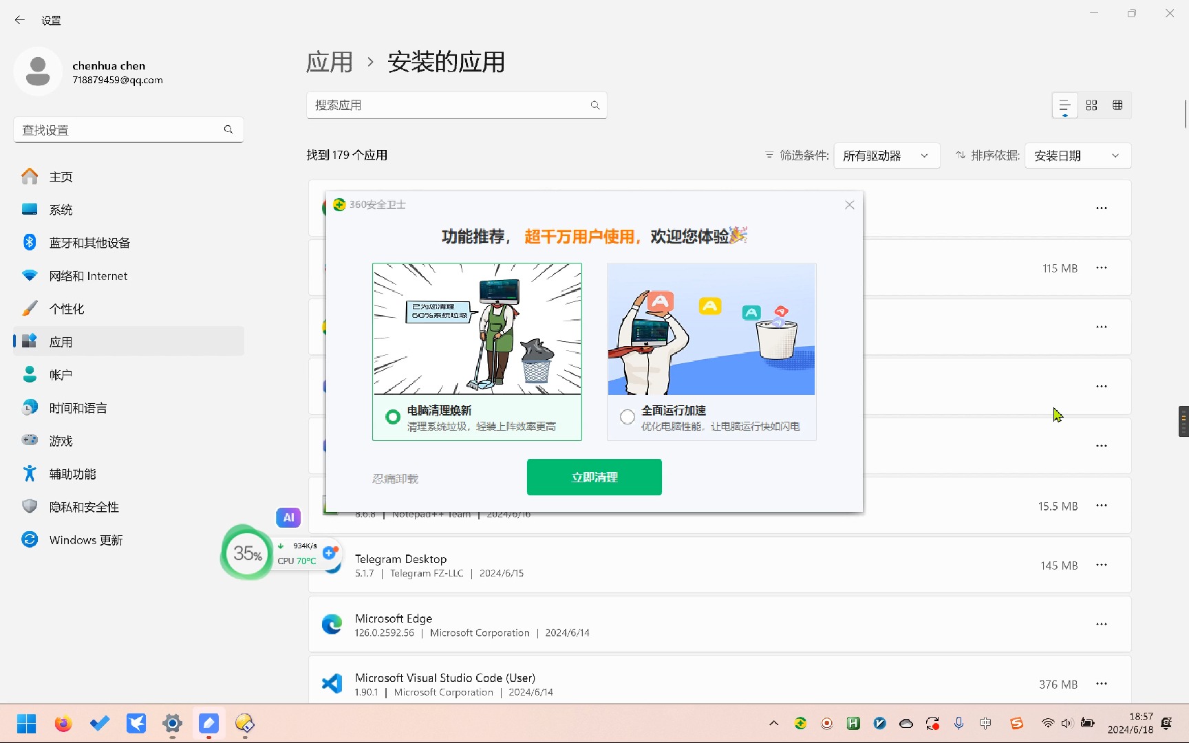Open the 所有驱动器 filter dropdown
The height and width of the screenshot is (743, 1189).
coord(886,156)
